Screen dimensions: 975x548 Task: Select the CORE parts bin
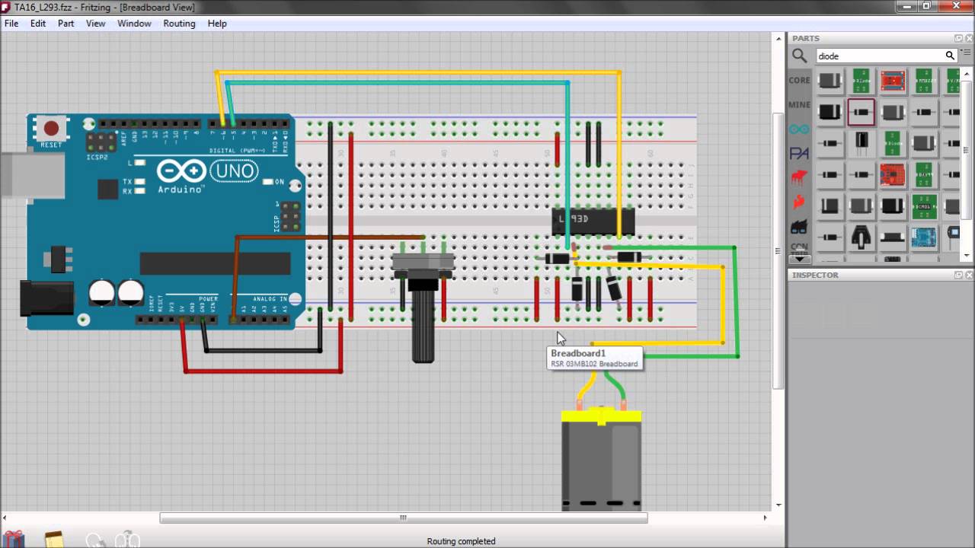click(x=799, y=80)
